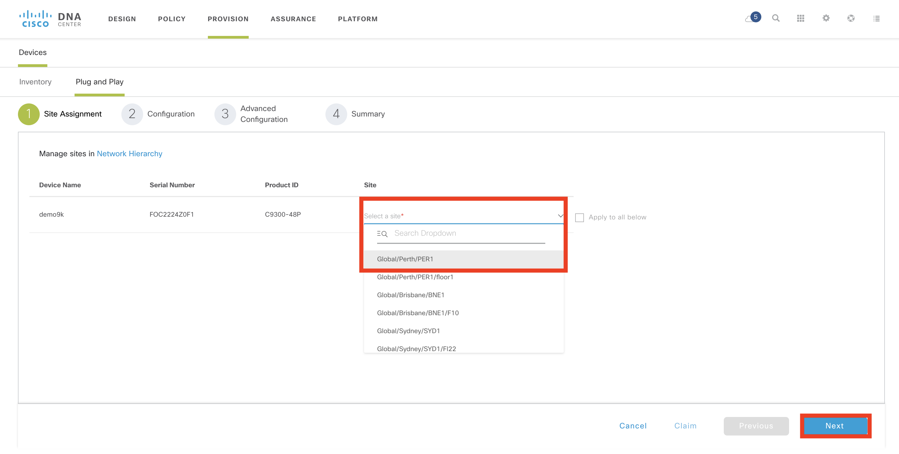Enable Apply to all below checkbox
Screen dimensions: 899x454
click(x=579, y=217)
